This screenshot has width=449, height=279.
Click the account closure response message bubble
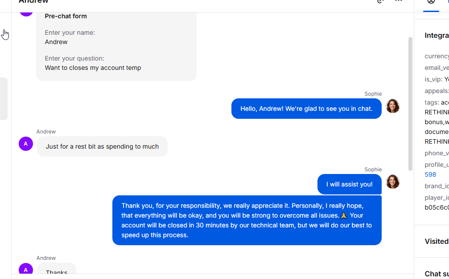click(x=247, y=220)
